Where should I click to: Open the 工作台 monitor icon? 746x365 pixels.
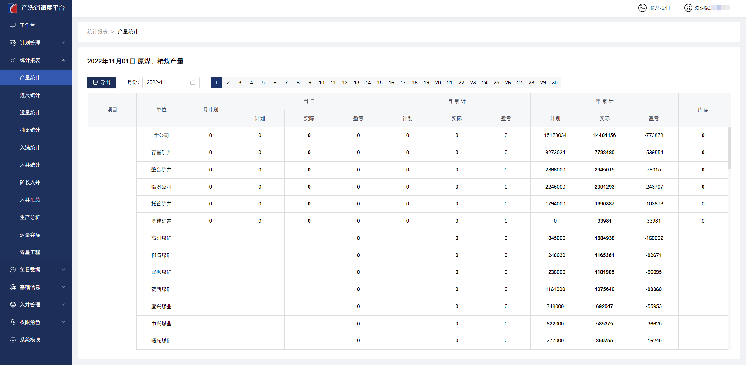(x=13, y=25)
